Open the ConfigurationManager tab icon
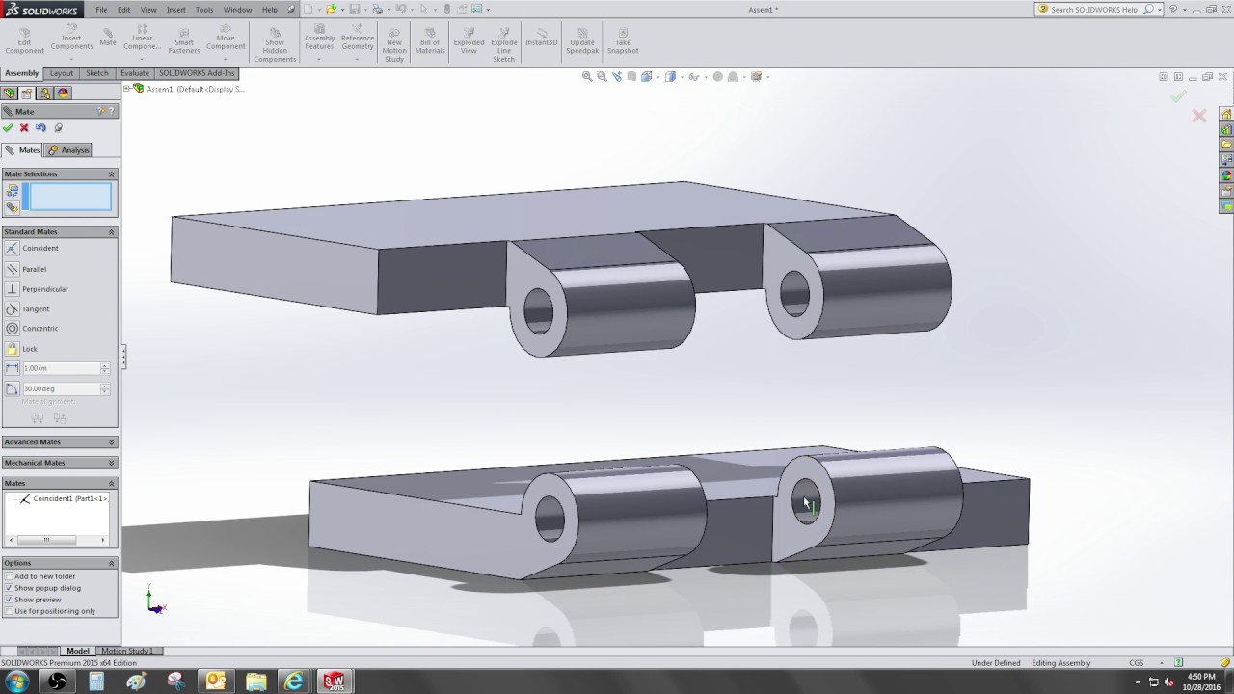 45,93
